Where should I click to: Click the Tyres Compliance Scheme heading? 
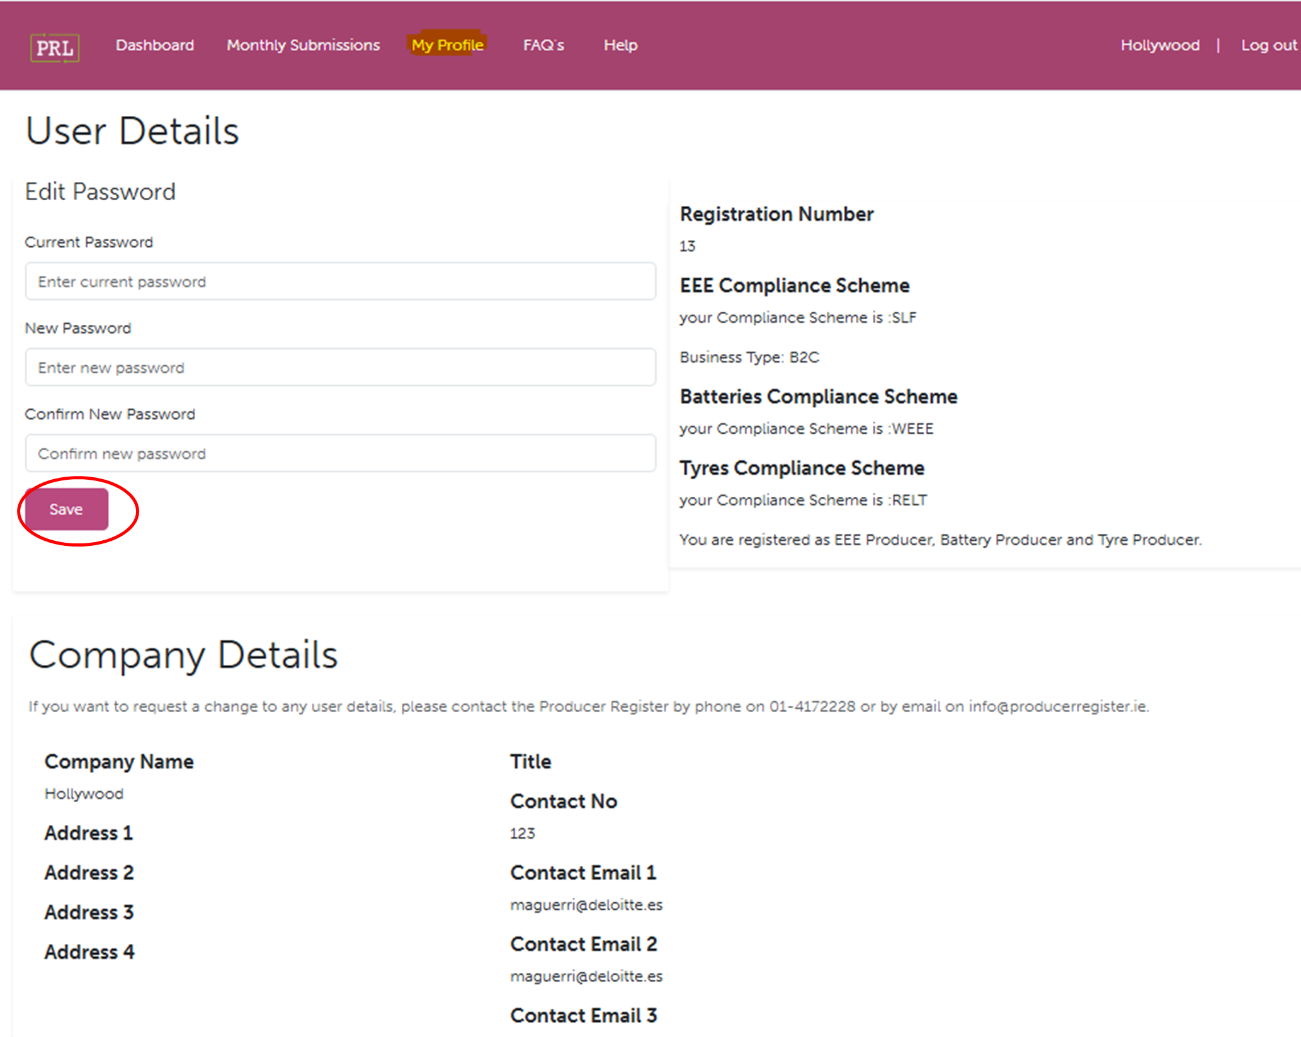coord(801,468)
